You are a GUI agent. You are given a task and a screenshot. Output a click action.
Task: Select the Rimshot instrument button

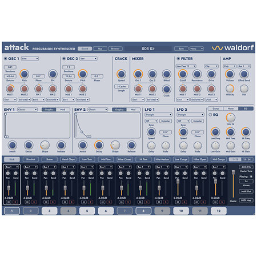tap(31, 159)
